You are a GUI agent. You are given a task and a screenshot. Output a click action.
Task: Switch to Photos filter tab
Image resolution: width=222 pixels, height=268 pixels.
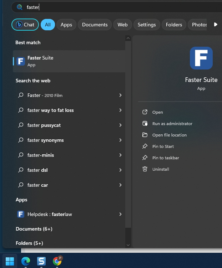(x=197, y=25)
